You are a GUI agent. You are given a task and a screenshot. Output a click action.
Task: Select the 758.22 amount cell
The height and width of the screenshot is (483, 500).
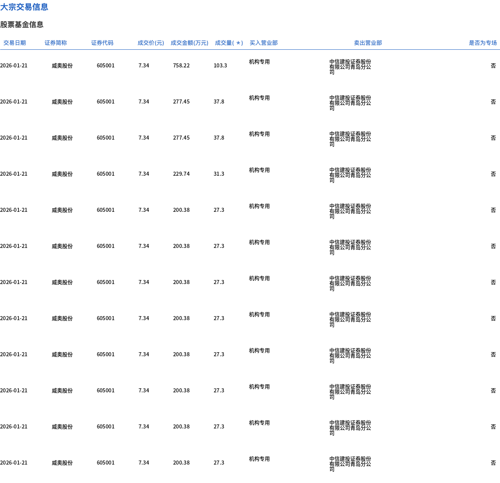[181, 66]
